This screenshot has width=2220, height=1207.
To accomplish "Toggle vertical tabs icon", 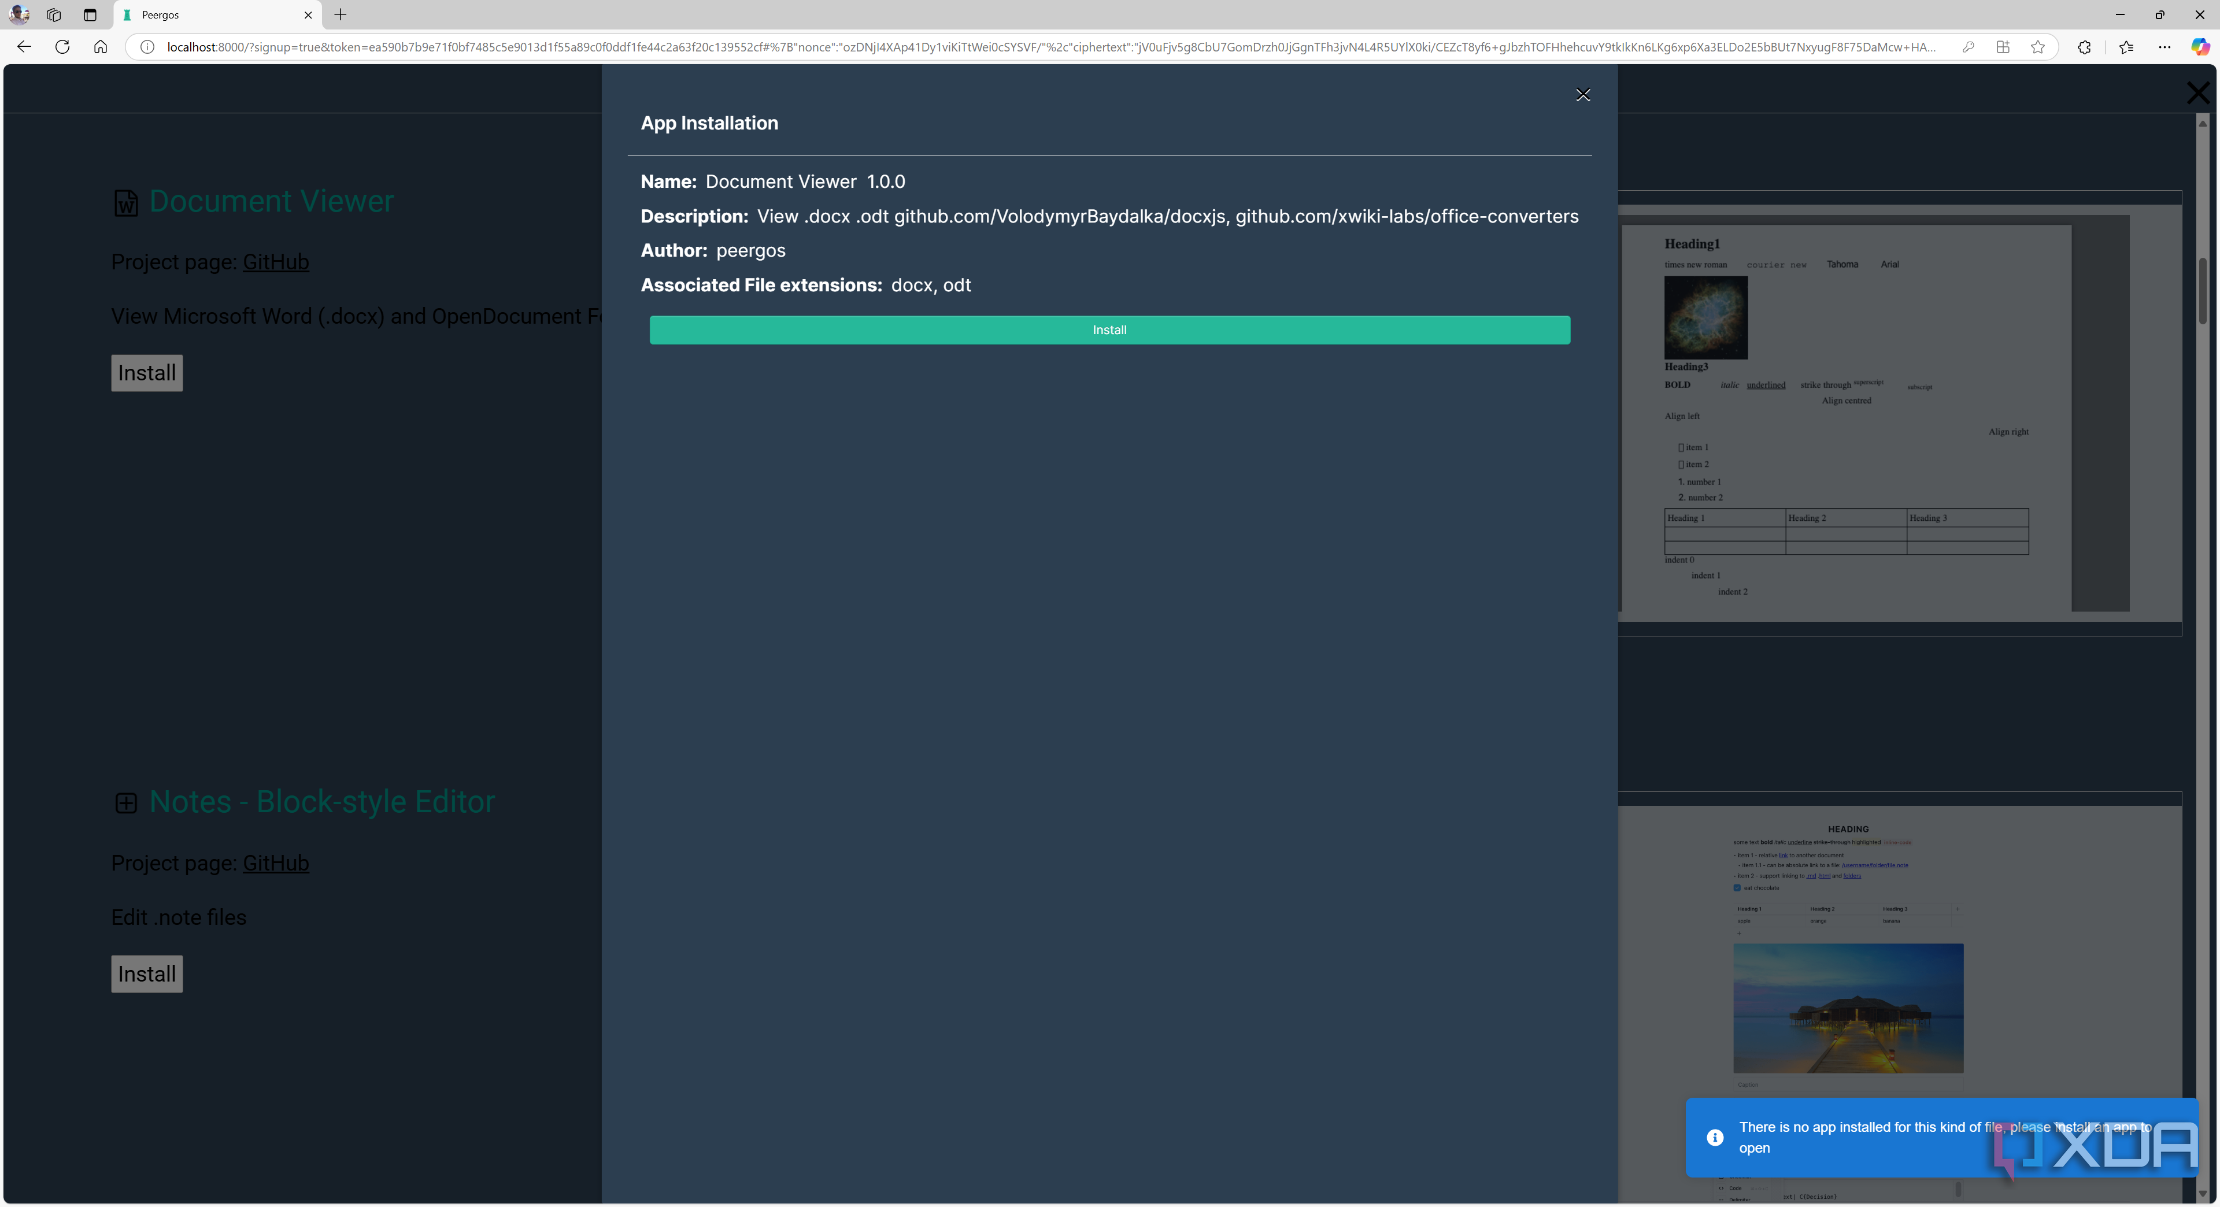I will 90,14.
